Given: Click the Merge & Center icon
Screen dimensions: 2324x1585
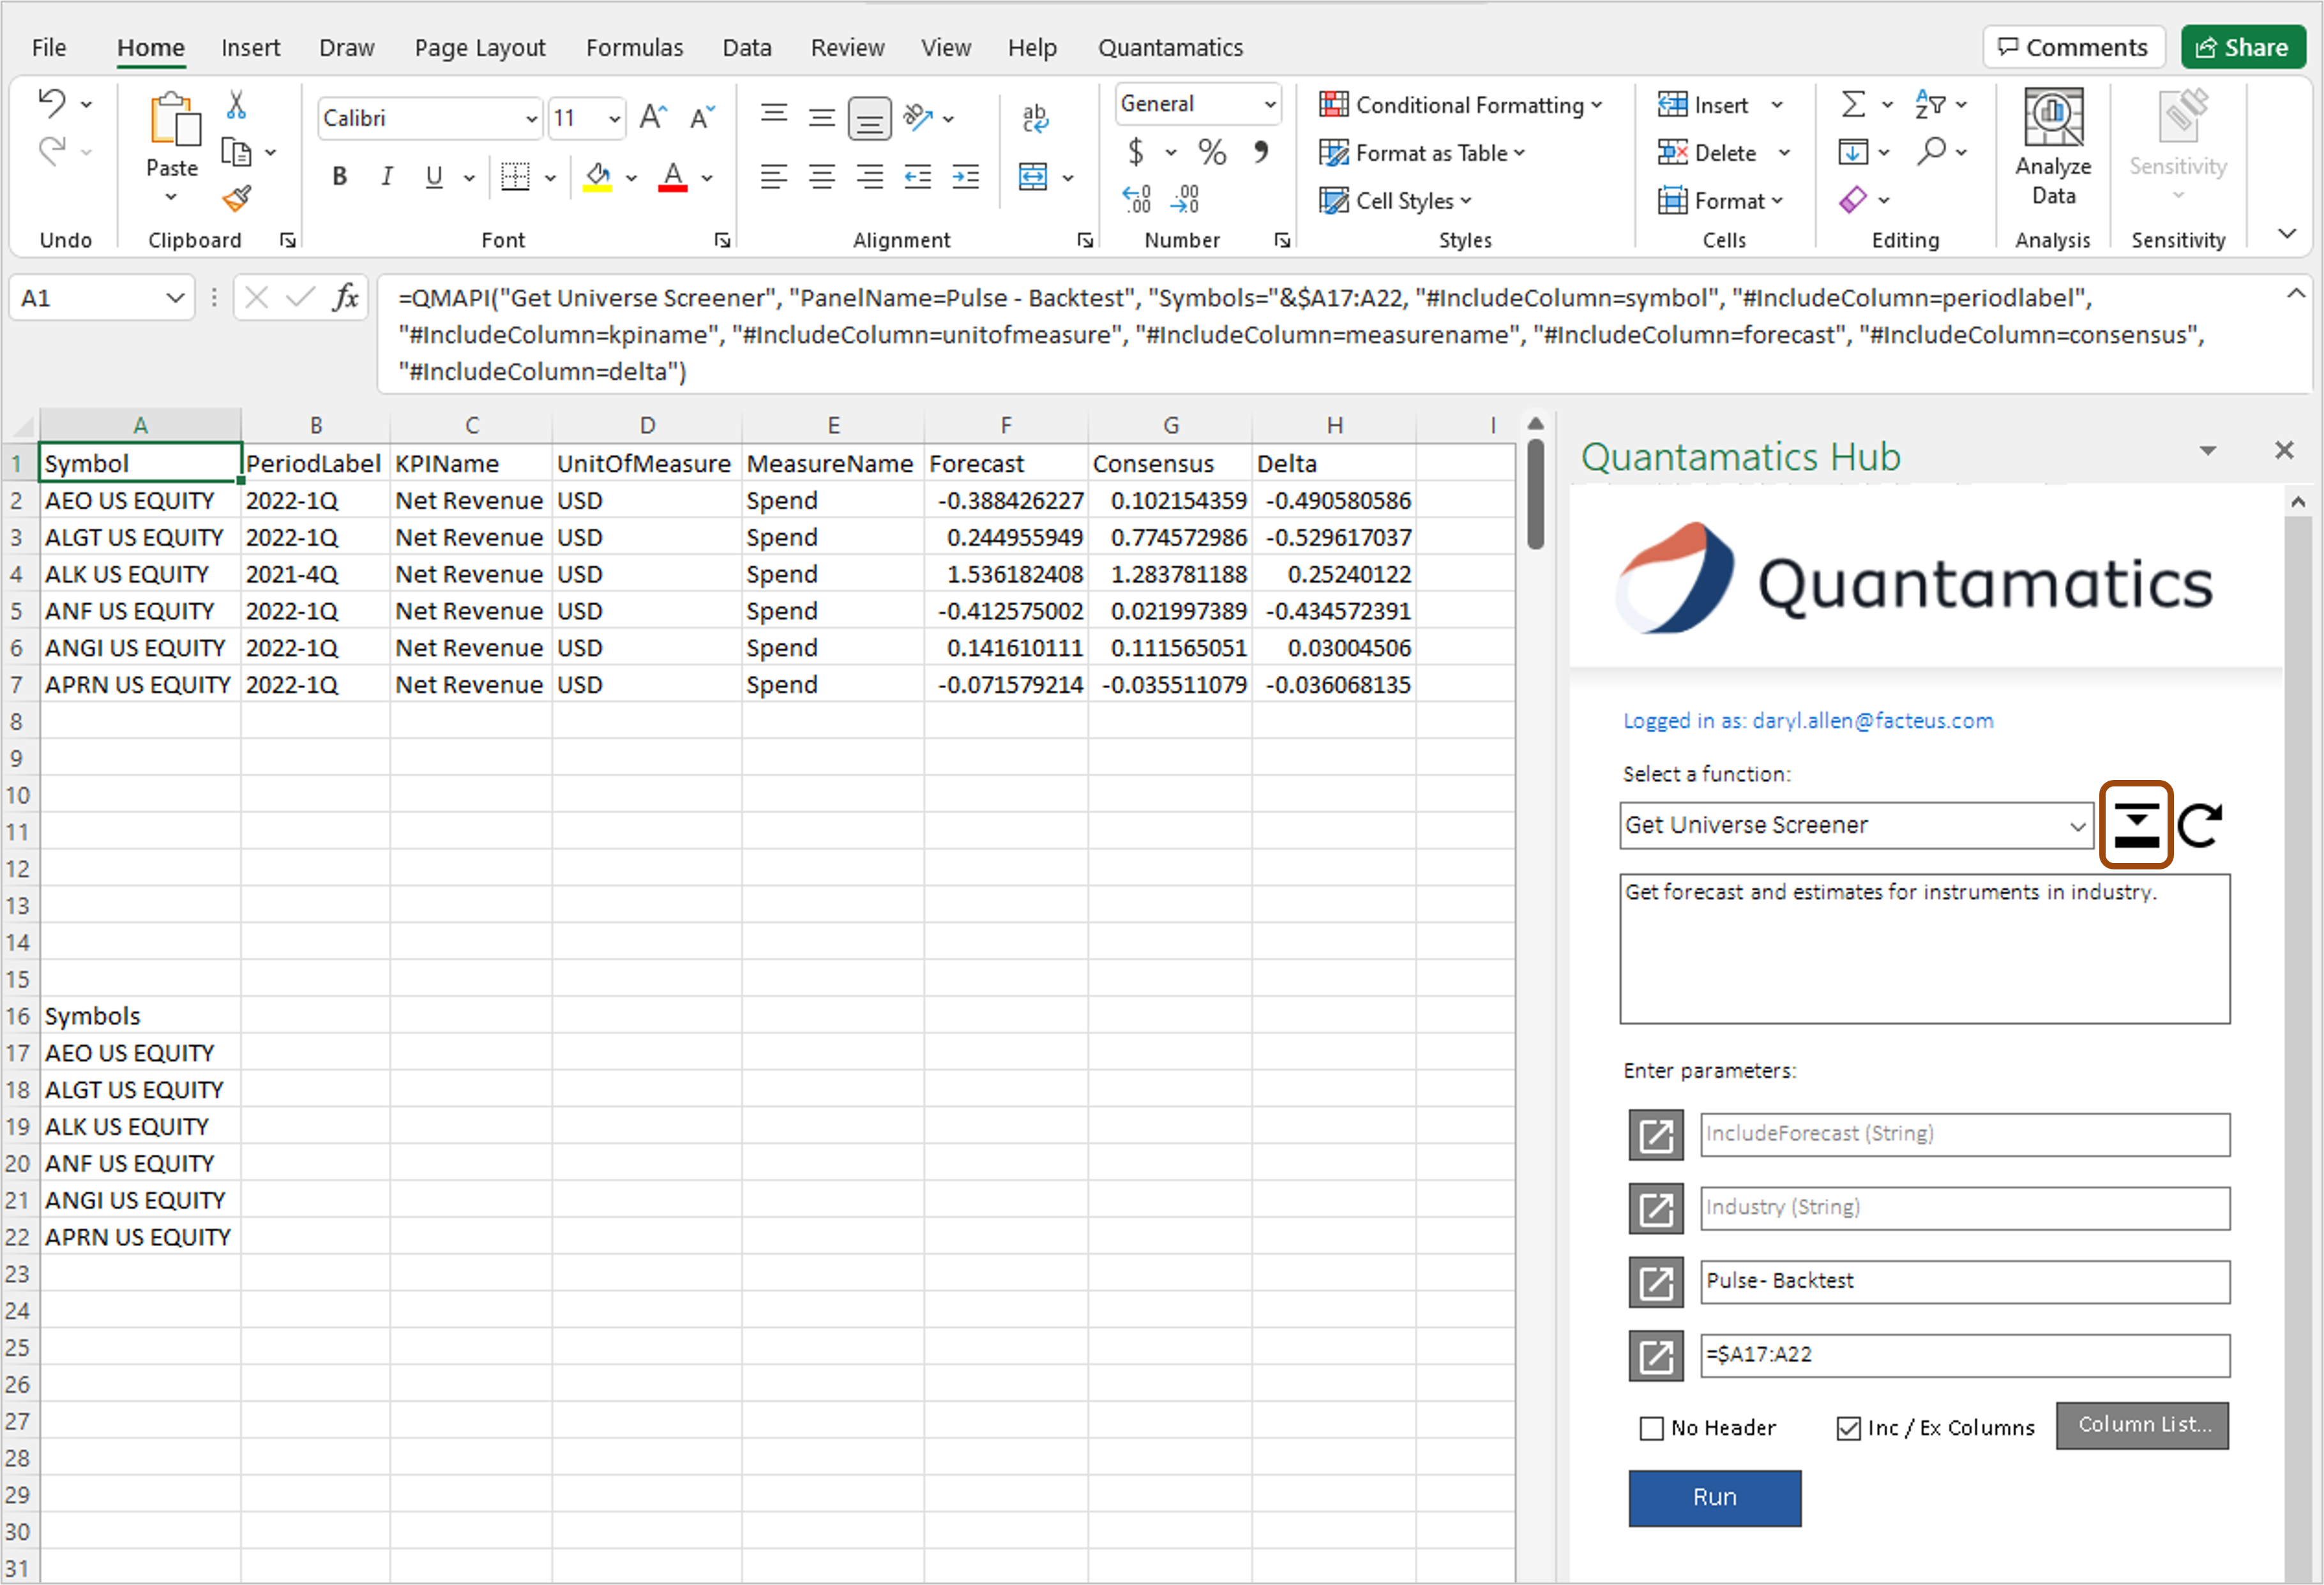Looking at the screenshot, I should tap(1033, 177).
